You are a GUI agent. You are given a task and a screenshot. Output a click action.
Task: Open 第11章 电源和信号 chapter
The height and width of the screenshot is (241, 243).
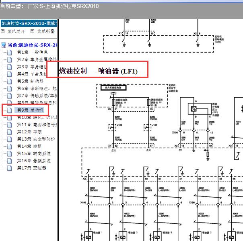click(x=37, y=125)
